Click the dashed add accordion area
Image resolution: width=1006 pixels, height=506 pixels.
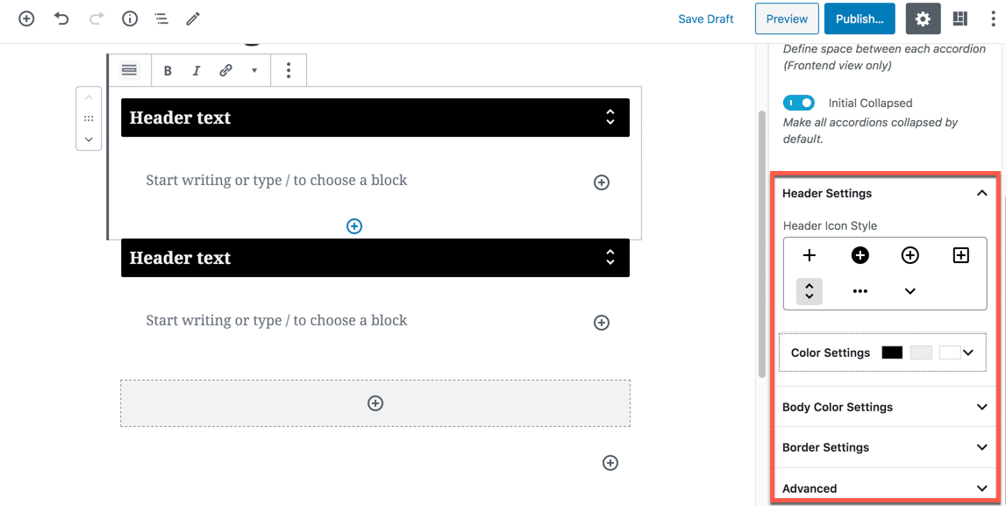coord(375,403)
